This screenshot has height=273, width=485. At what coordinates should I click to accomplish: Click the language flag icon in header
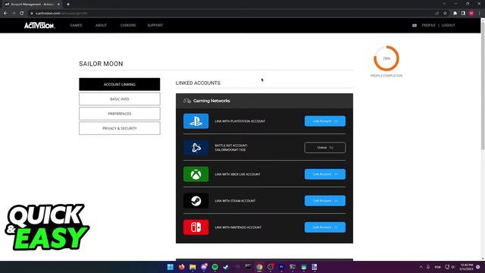click(415, 25)
